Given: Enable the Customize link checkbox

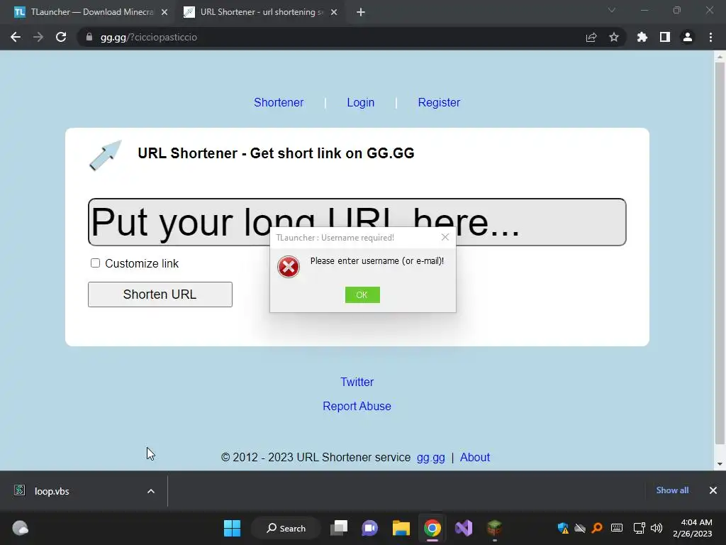Looking at the screenshot, I should tap(96, 263).
